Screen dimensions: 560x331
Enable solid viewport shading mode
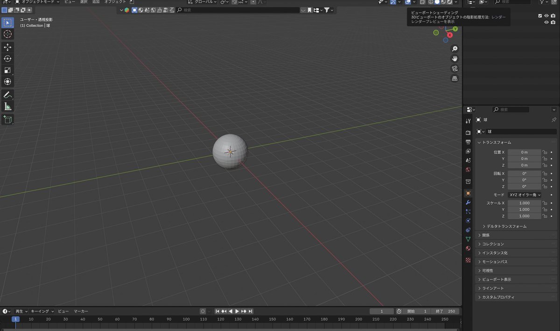[437, 2]
